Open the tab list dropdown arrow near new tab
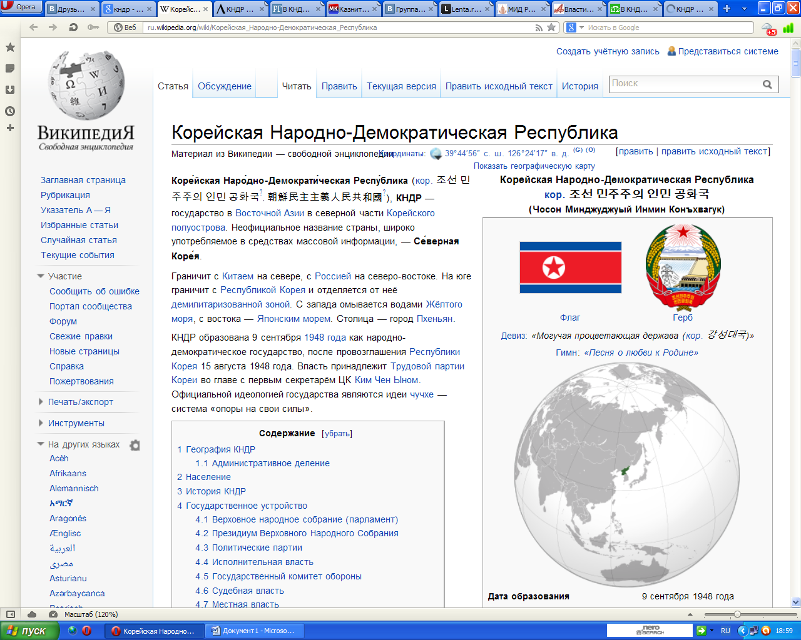Viewport: 801px width, 640px height. [x=744, y=8]
